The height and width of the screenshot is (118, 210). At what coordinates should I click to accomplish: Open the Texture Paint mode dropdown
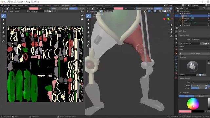pos(93,11)
